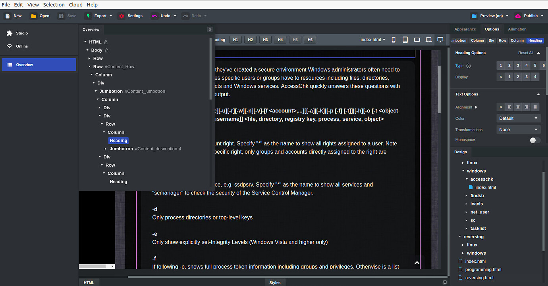The width and height of the screenshot is (548, 286).
Task: Toggle the Monospace switch
Action: point(535,140)
